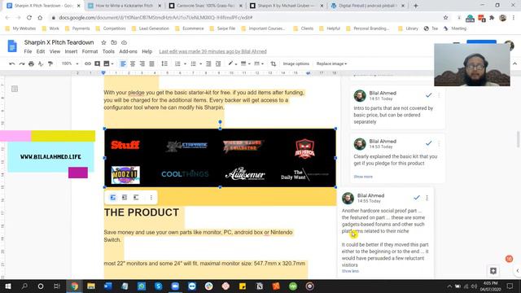Toggle justify alignment
The image size is (521, 293).
152,63
